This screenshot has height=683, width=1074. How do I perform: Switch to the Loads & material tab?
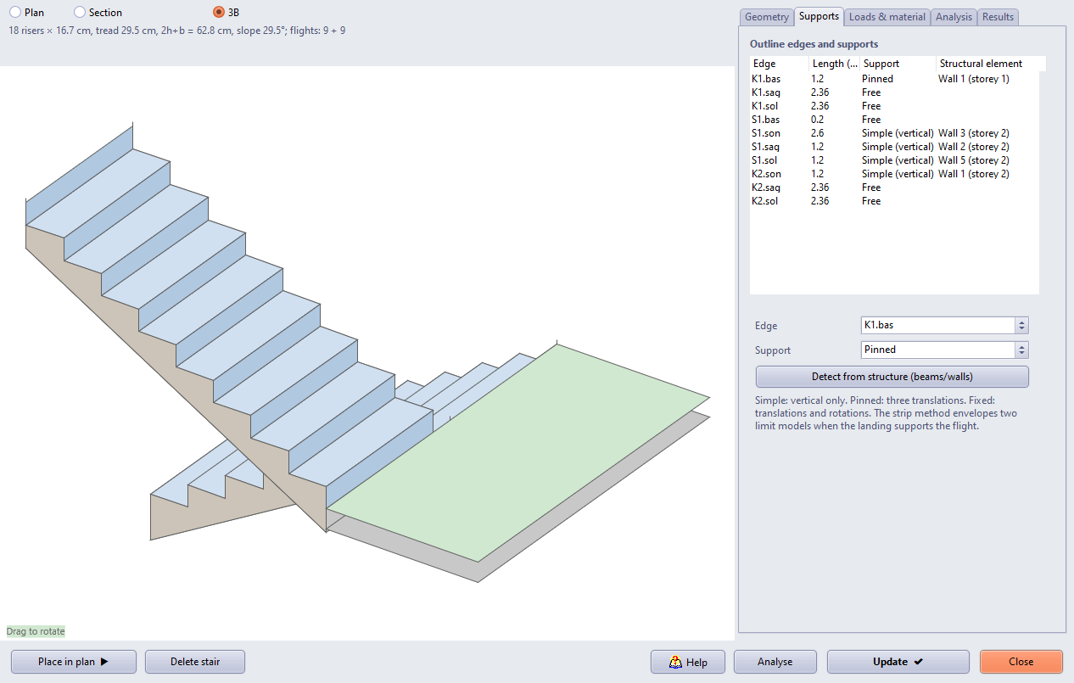(887, 17)
